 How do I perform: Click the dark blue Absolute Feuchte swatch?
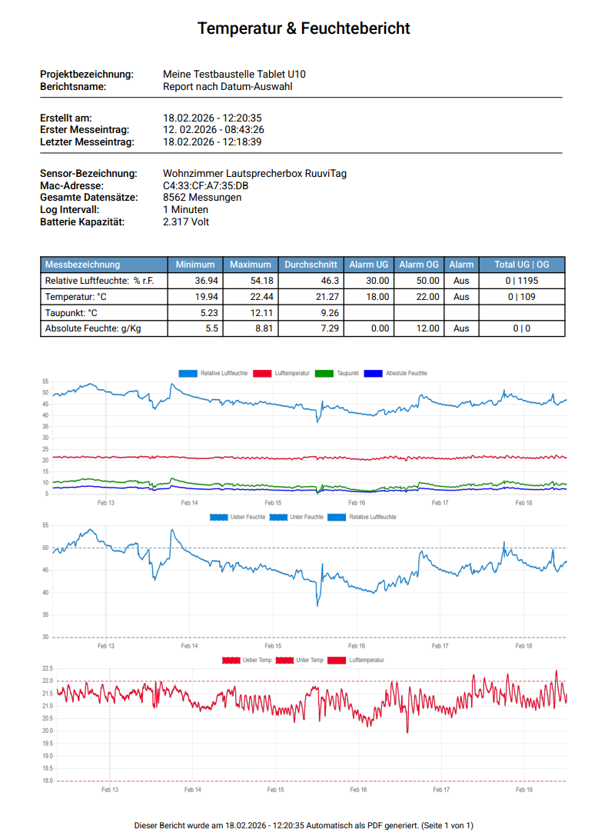point(374,373)
